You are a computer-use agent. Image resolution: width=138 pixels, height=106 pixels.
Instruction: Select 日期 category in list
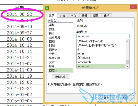point(60,41)
